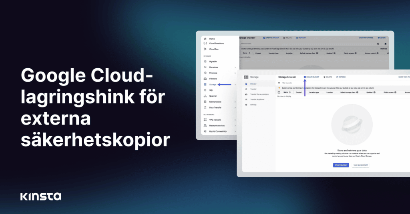Click help icon beside Public access, front window
Viewport: 410px width, 214px height.
pyautogui.click(x=395, y=92)
